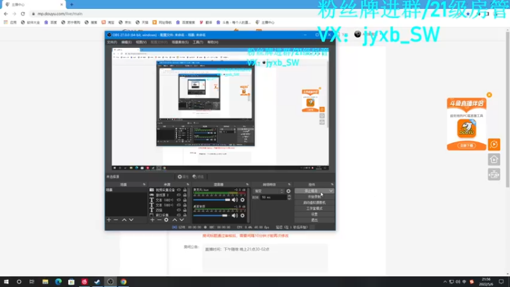Toggle the lock on the 游戏源 2 source

point(185,195)
